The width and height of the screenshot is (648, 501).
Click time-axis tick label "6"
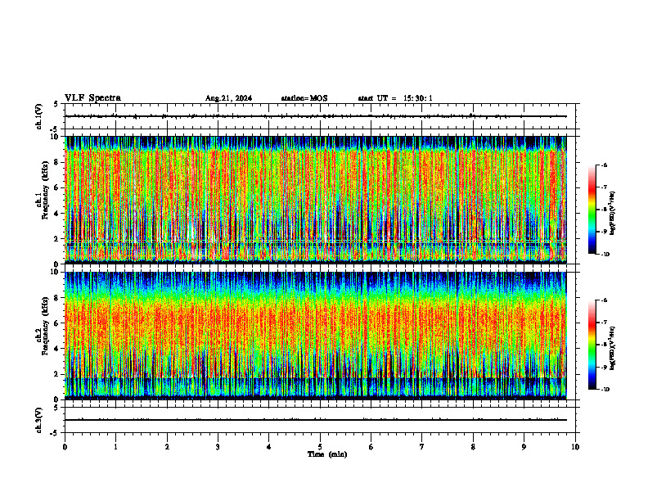371,447
